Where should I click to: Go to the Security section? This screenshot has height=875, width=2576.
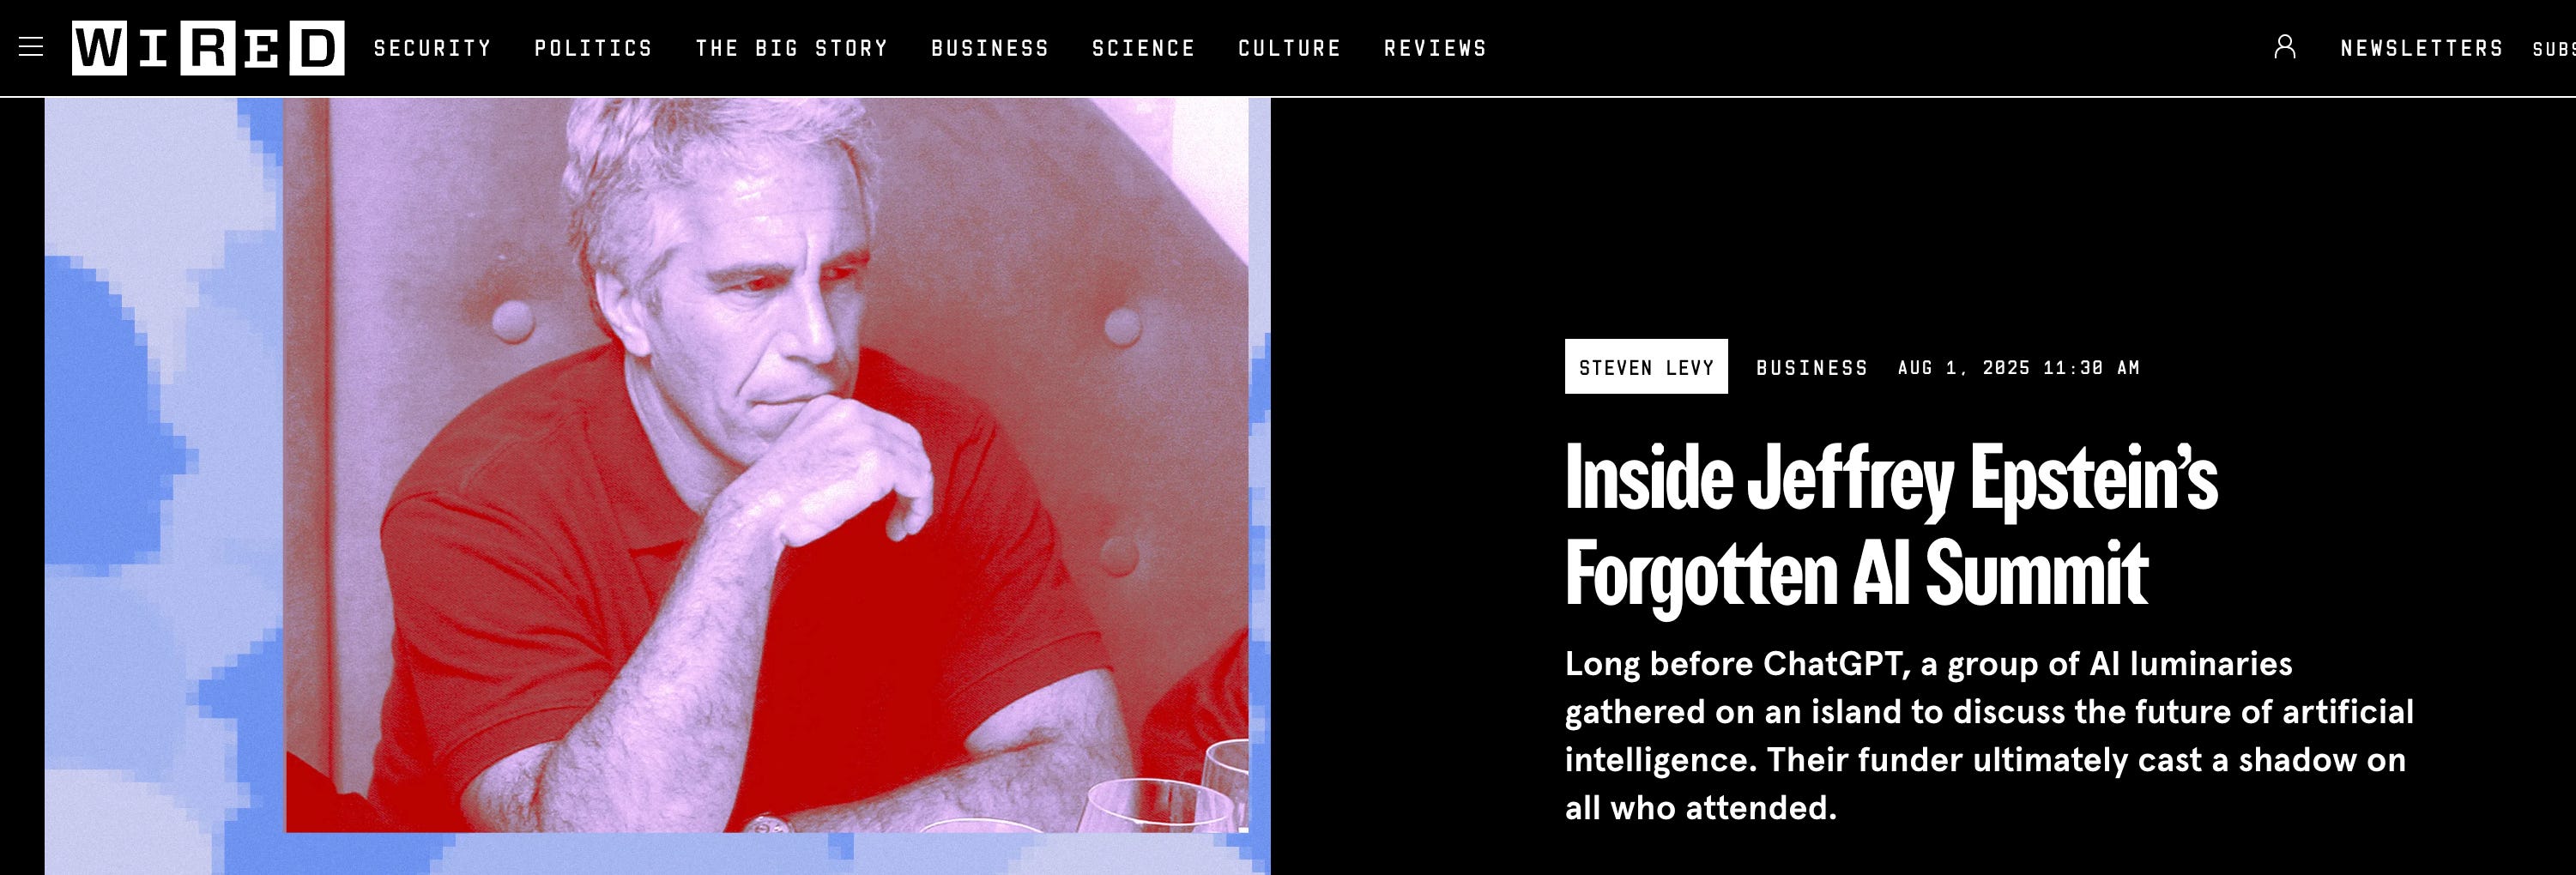click(x=432, y=48)
